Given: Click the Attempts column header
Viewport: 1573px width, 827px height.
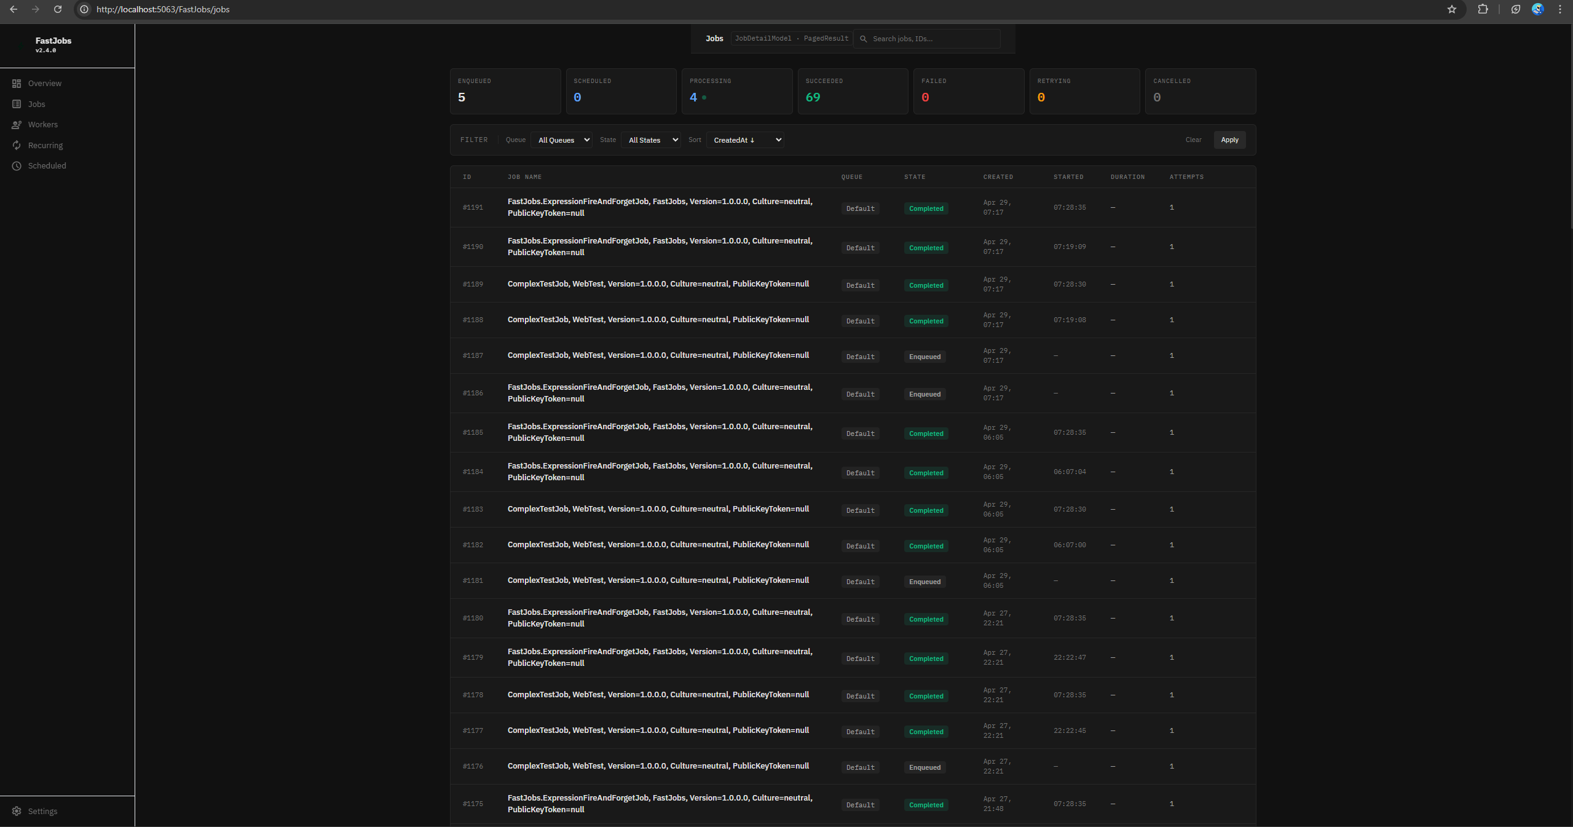Looking at the screenshot, I should coord(1186,177).
